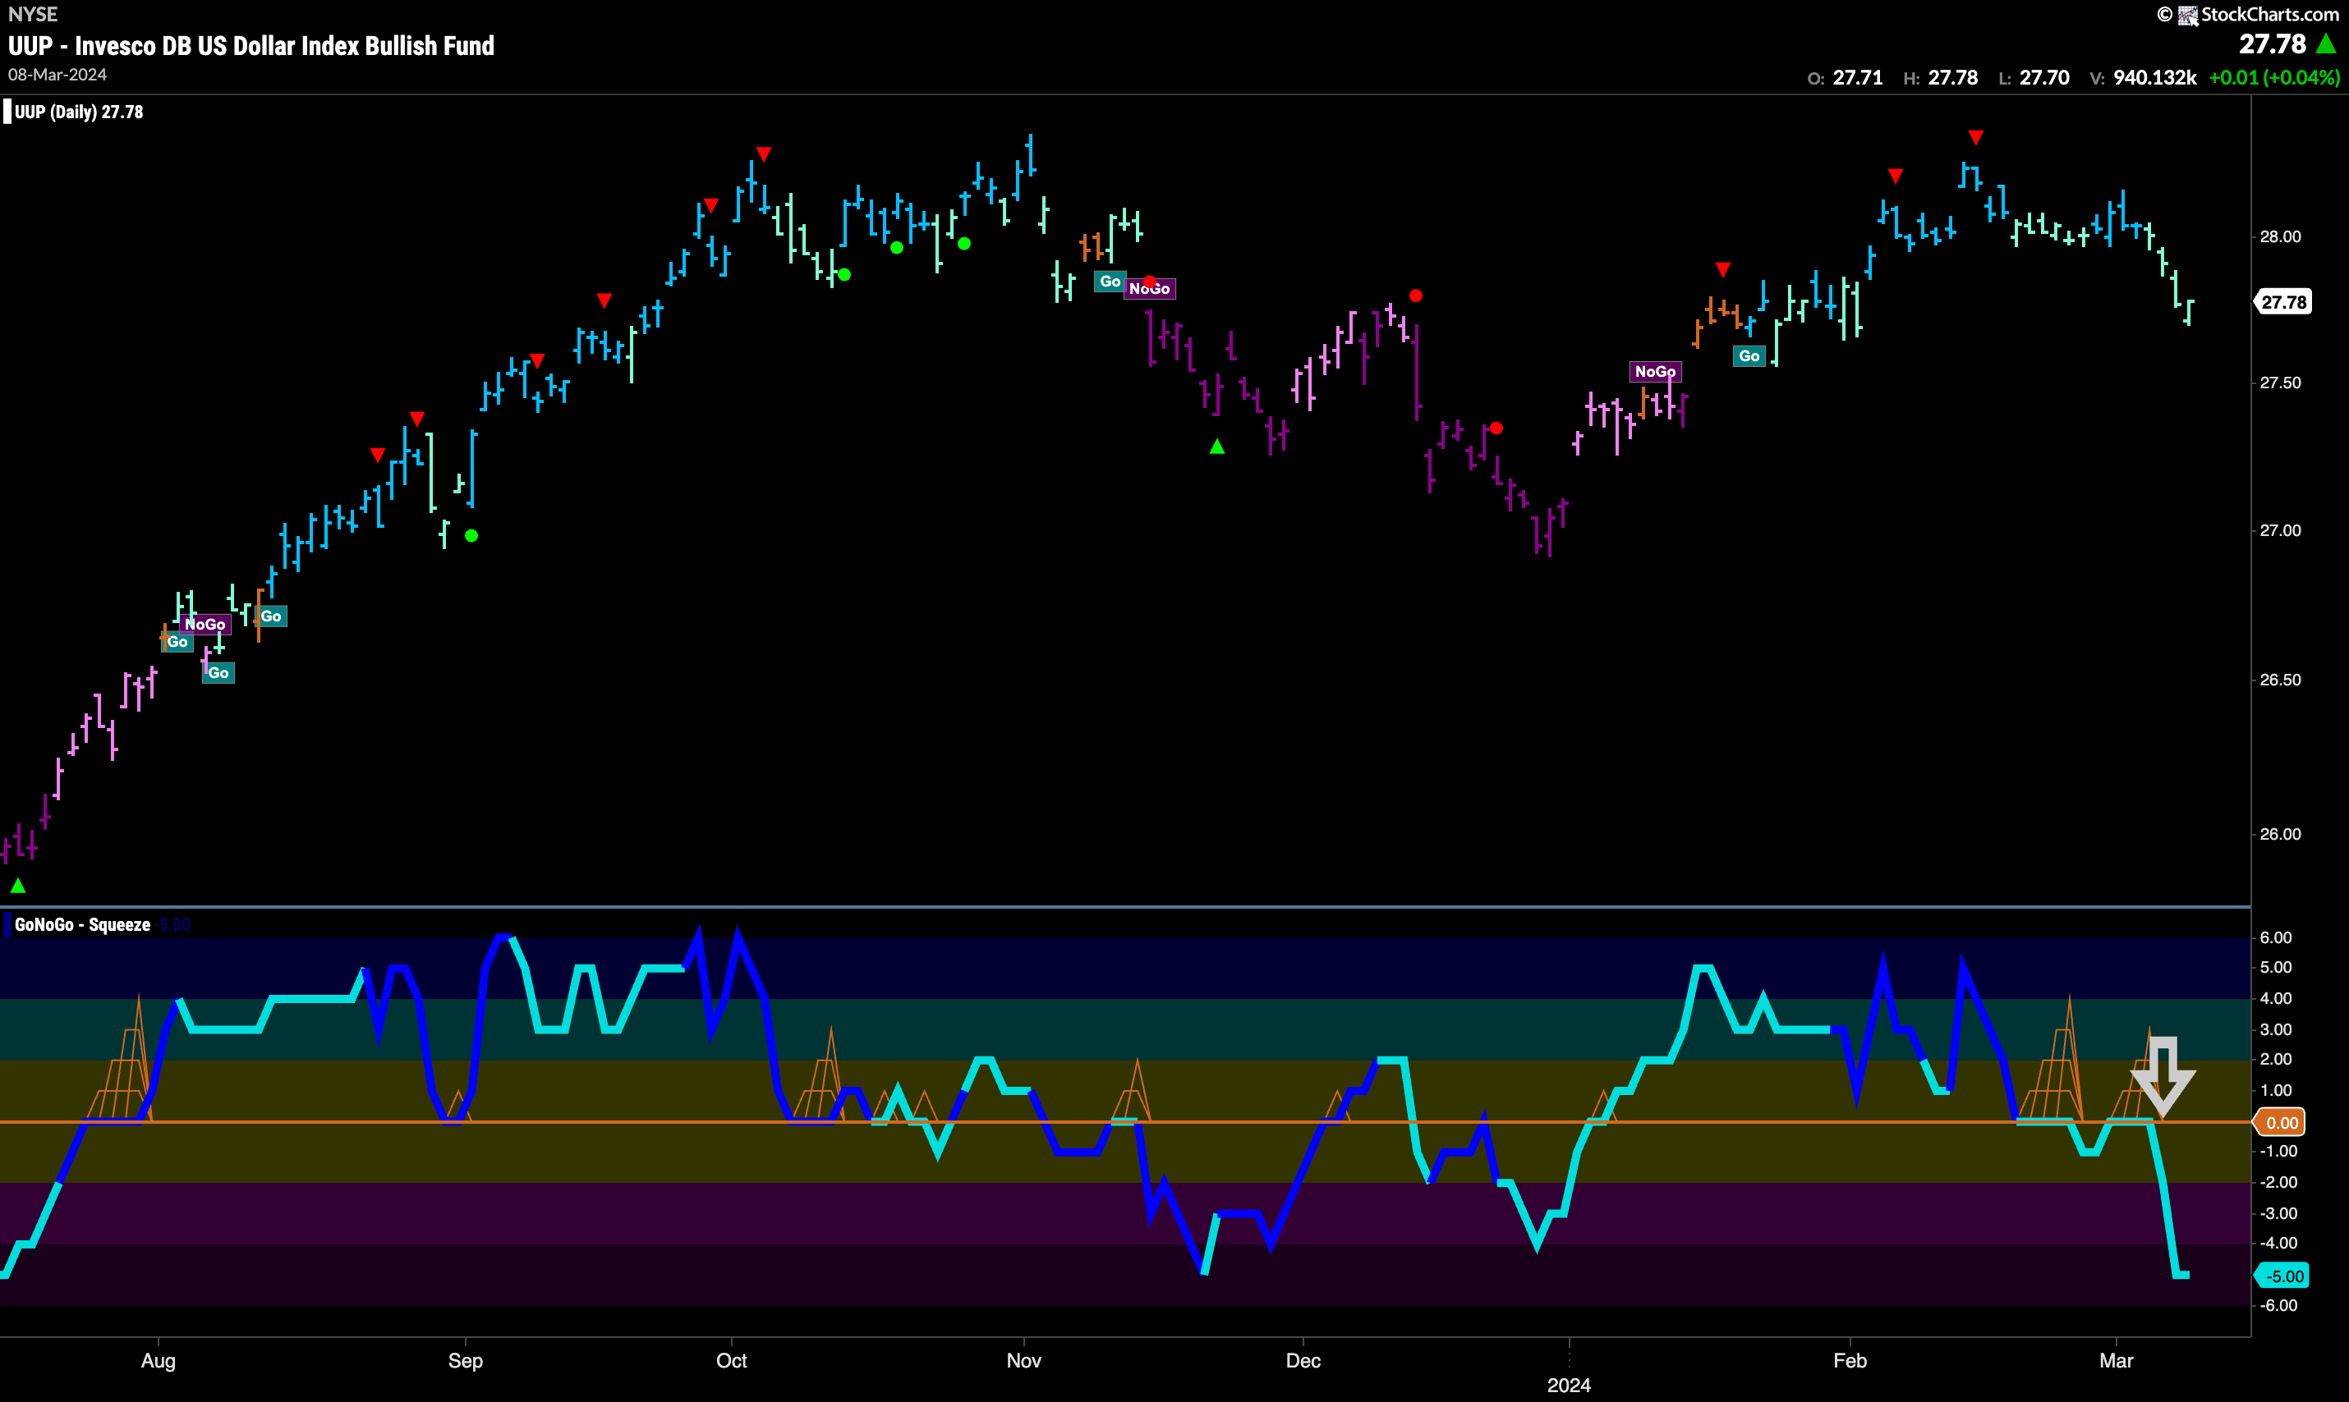Click the open value 27.71

(x=1858, y=77)
